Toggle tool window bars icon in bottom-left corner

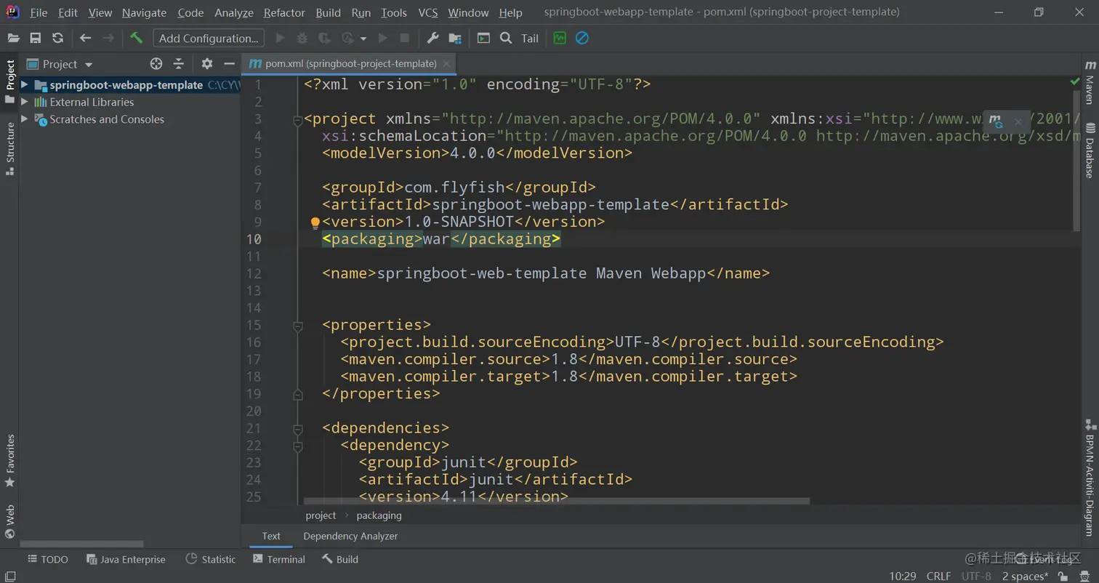9,576
